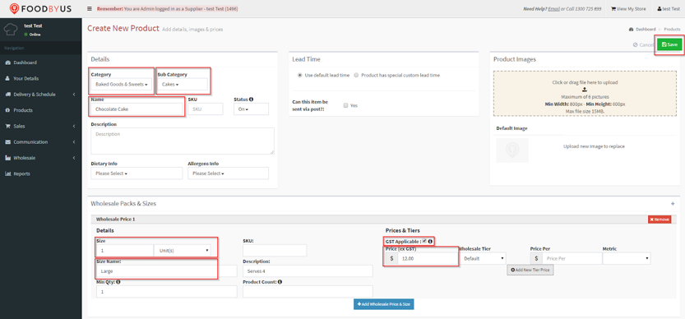The height and width of the screenshot is (319, 685).
Task: Click the Min Qty info icon
Action: pyautogui.click(x=118, y=282)
